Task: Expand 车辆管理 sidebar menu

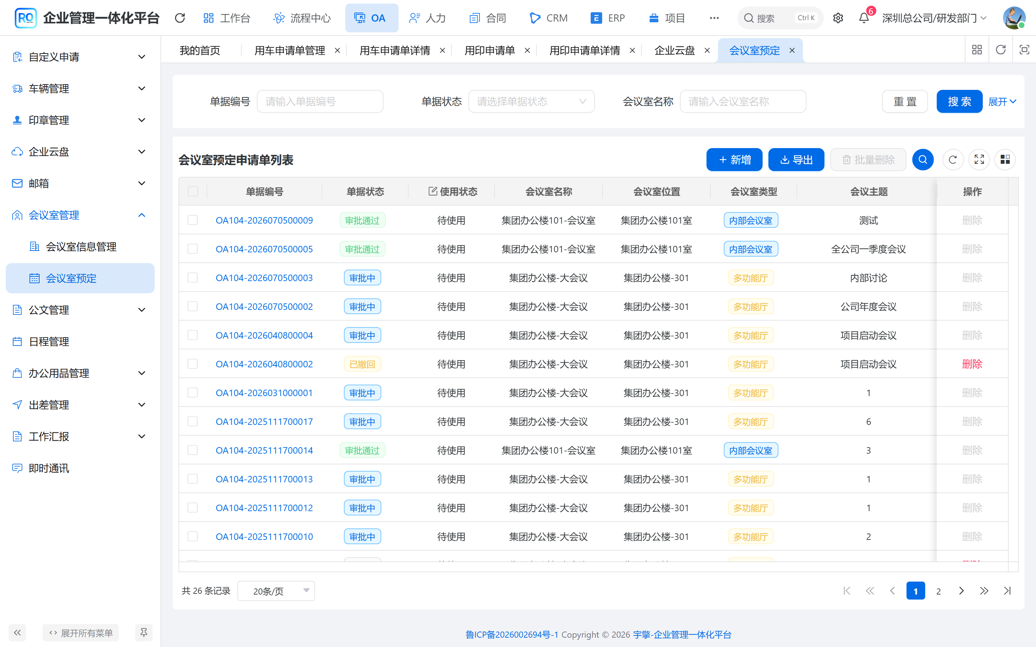Action: (80, 88)
